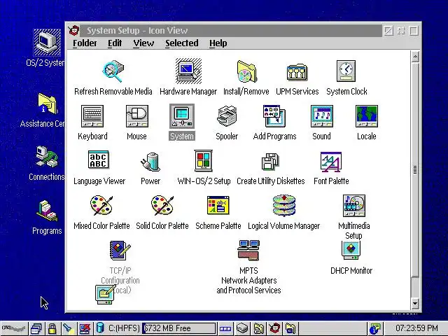Open the Selected menu
Screen dimensions: 448x336
[182, 43]
